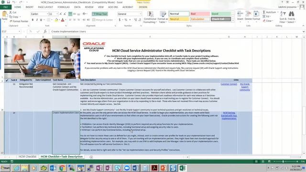The width and height of the screenshot is (306, 172).
Task: Open Chrome from the taskbar
Action: (62, 168)
